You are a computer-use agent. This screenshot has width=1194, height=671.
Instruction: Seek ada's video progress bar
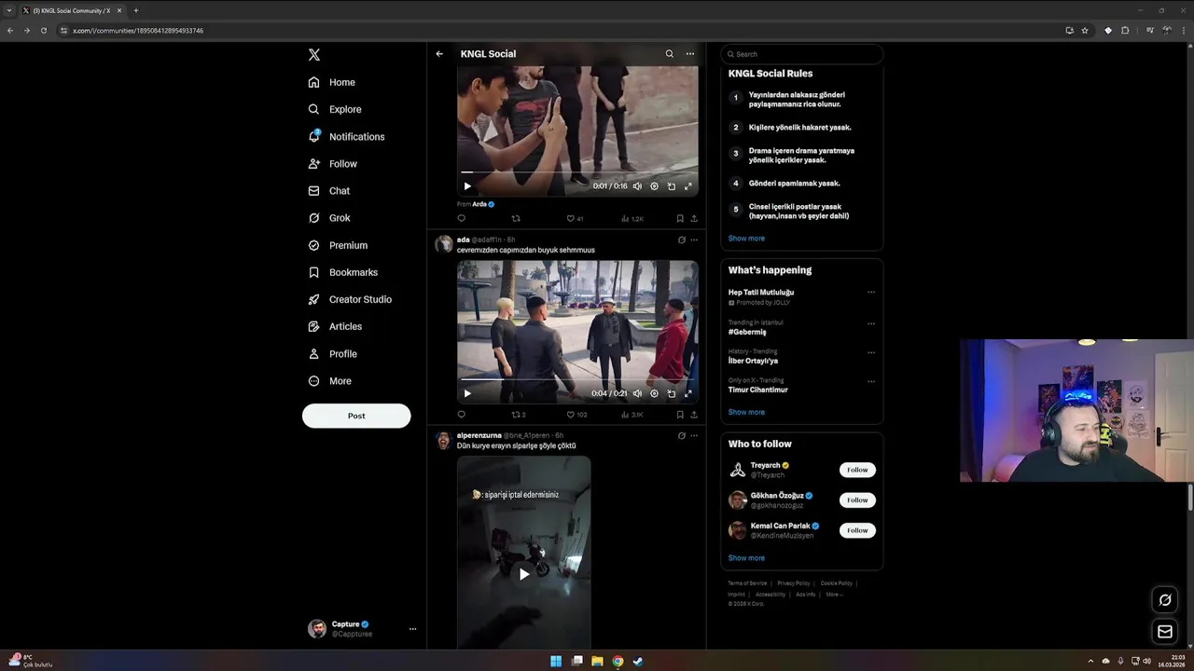577,379
